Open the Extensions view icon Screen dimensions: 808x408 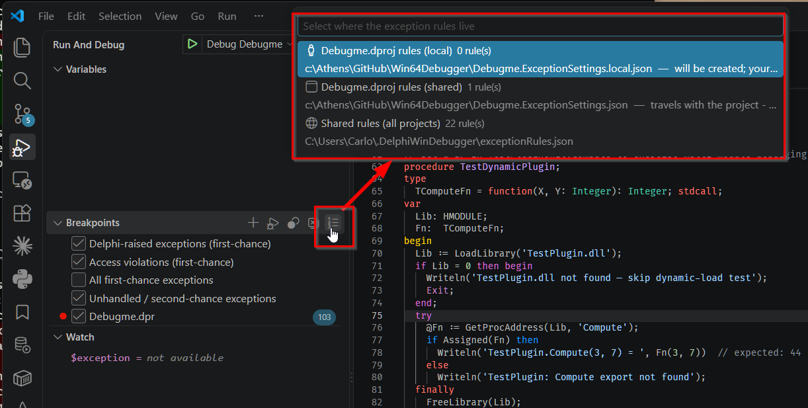coord(22,213)
